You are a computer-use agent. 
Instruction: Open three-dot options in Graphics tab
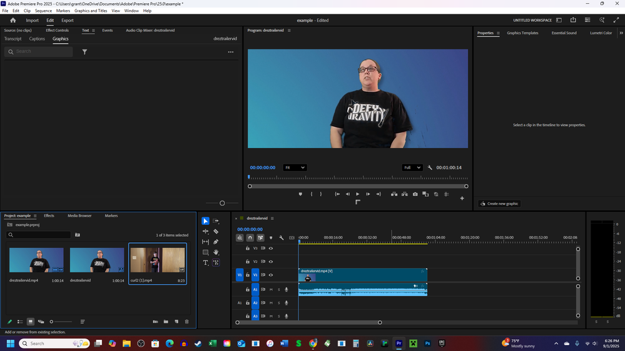click(x=231, y=52)
